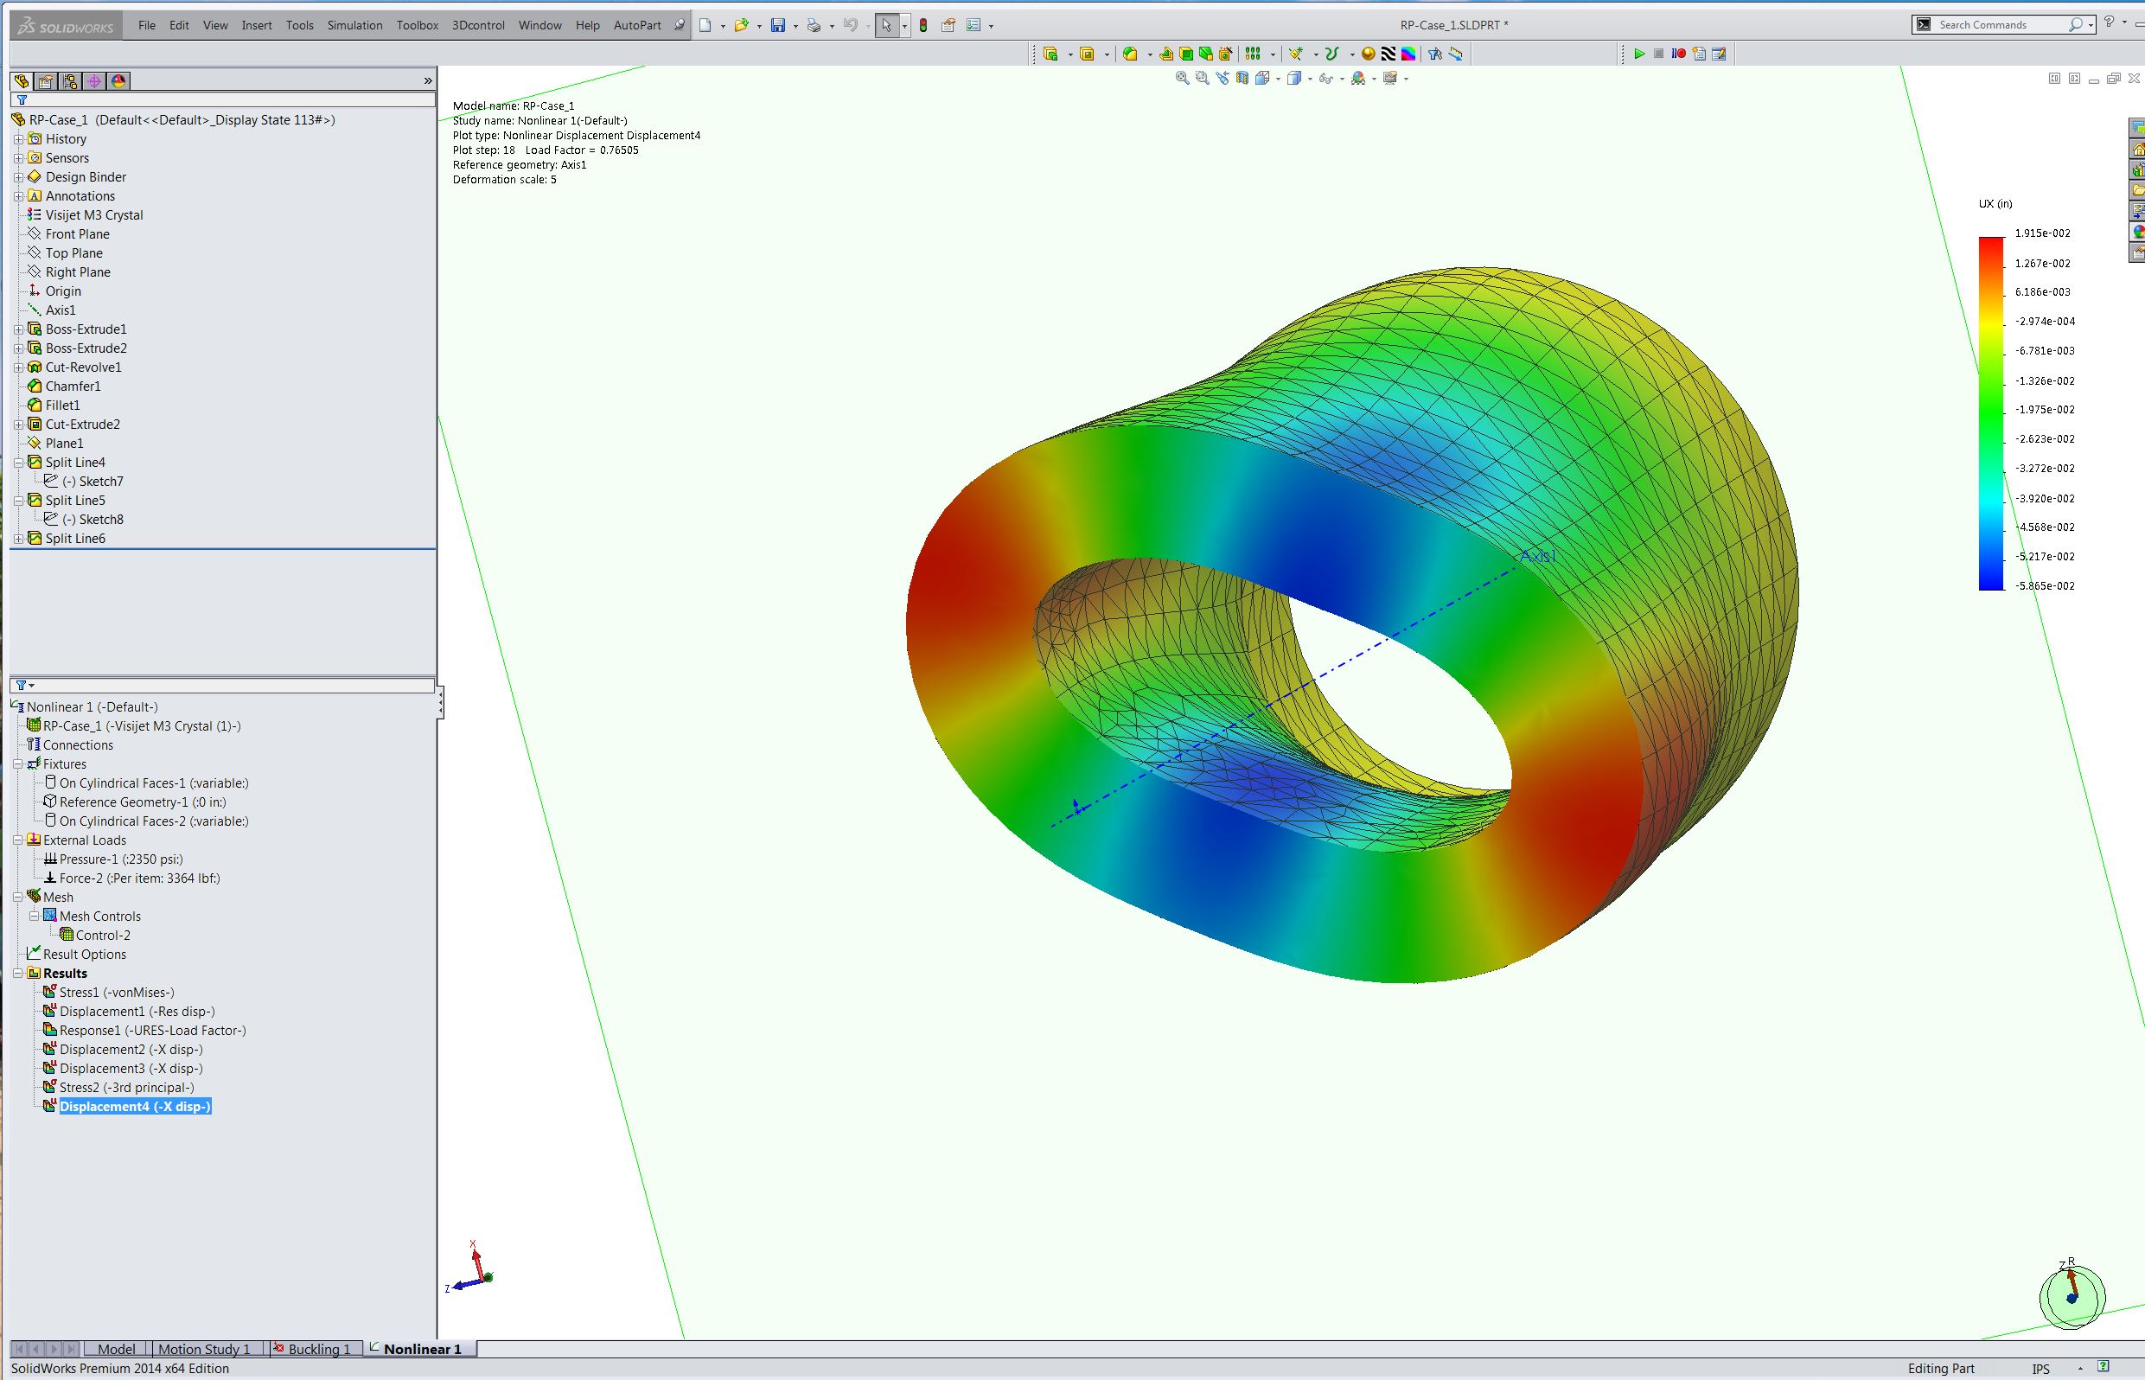
Task: Collapse the External Loads folder
Action: (18, 840)
